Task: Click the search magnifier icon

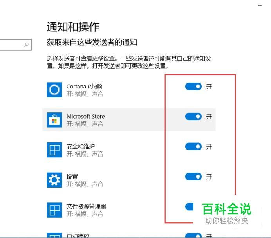Action: pyautogui.click(x=26, y=45)
